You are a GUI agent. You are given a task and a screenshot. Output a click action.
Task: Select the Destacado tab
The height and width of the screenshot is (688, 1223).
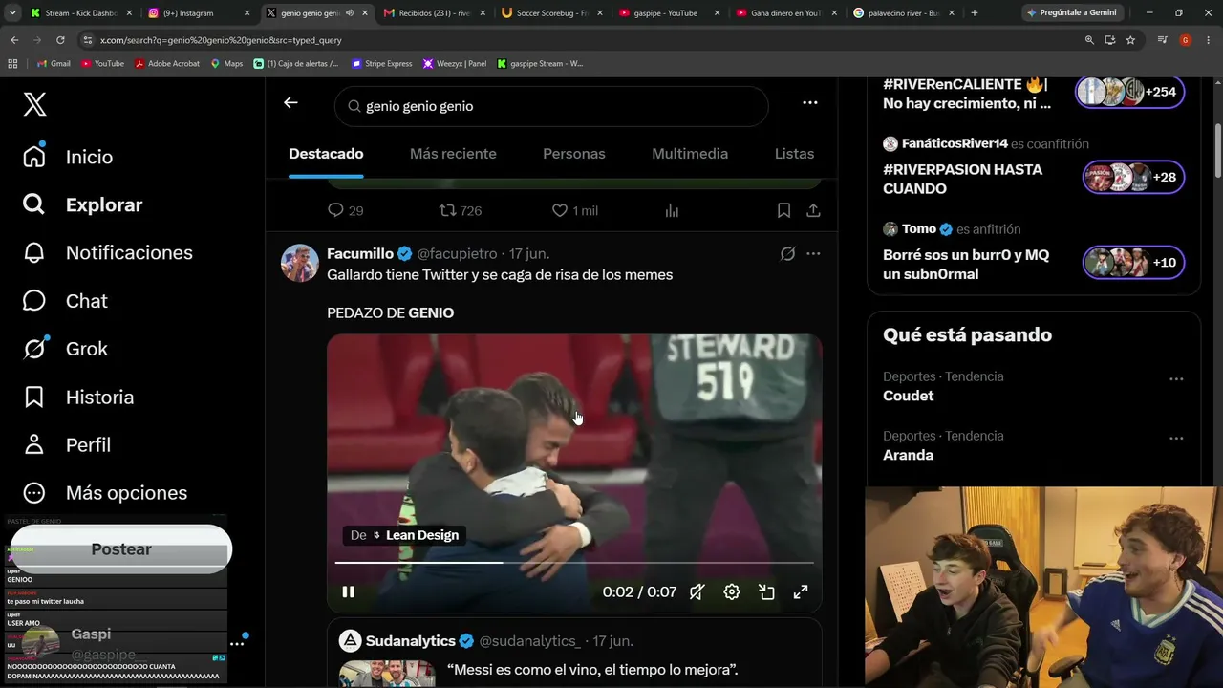326,154
